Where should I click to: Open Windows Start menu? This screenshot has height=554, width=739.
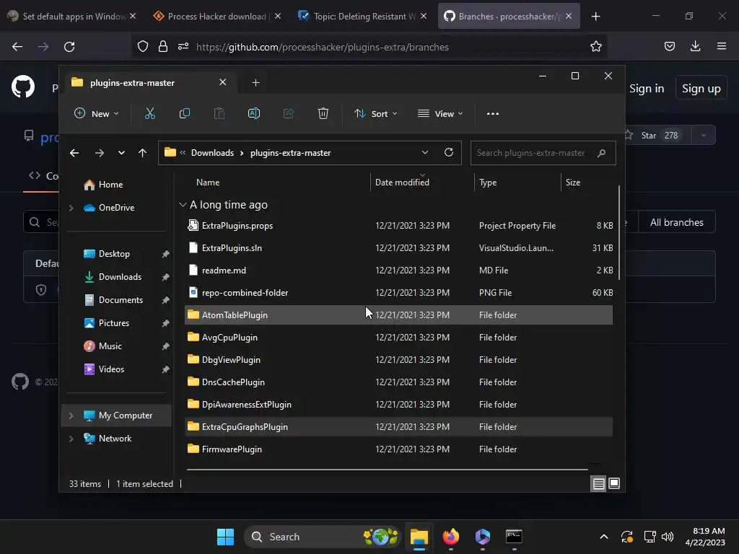(x=225, y=537)
